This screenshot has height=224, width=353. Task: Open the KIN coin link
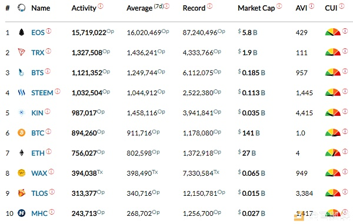[x=37, y=113]
